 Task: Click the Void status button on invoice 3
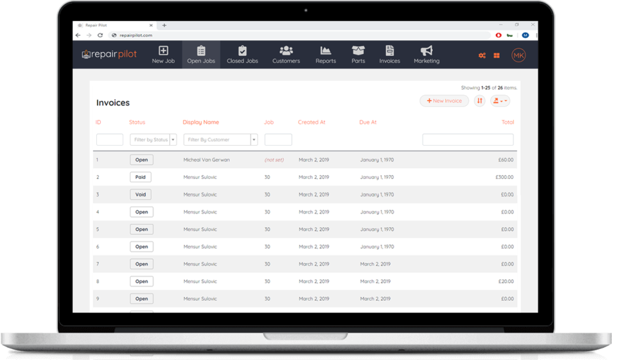pos(141,195)
